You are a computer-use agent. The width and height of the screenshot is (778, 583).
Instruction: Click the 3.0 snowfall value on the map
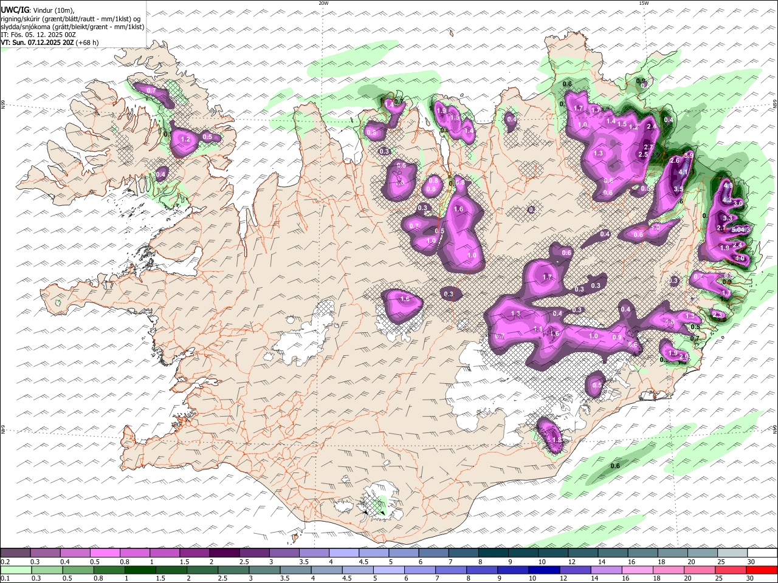(738, 203)
